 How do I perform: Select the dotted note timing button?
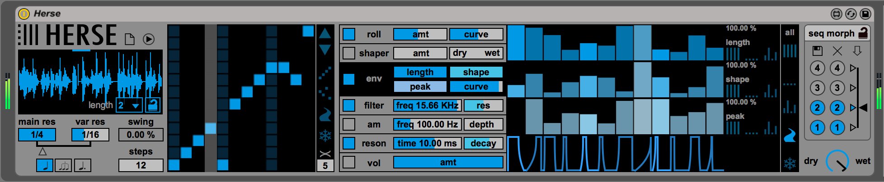tap(83, 165)
